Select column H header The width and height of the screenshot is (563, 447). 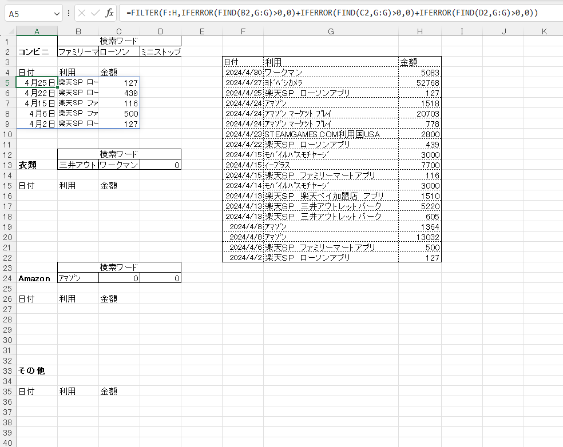click(x=420, y=32)
